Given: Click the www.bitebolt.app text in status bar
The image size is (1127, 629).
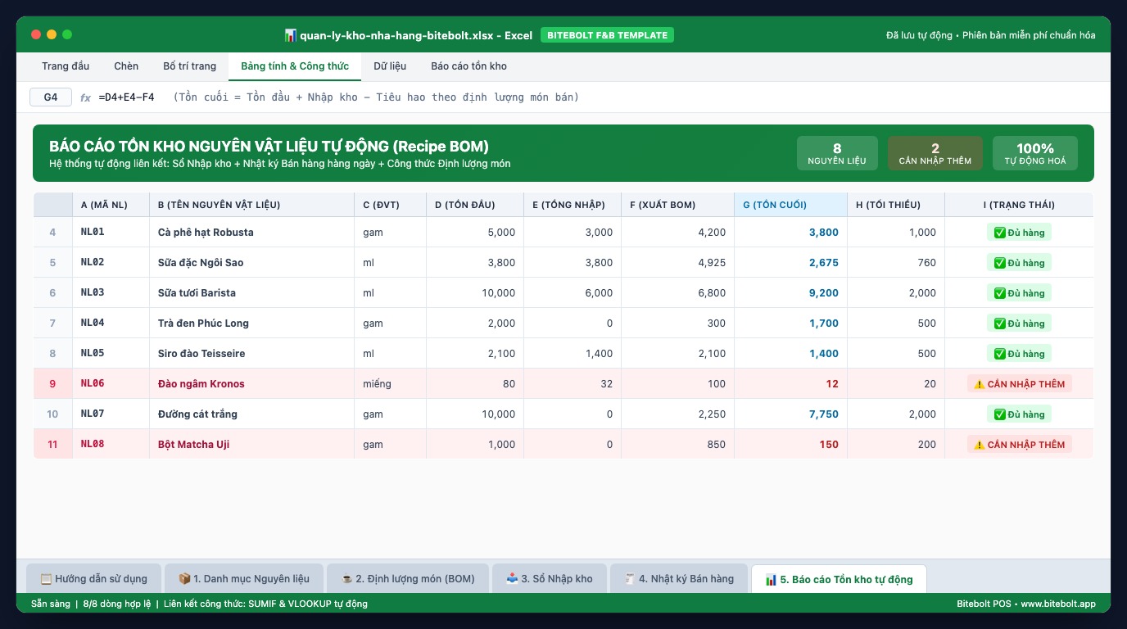Looking at the screenshot, I should click(1060, 604).
